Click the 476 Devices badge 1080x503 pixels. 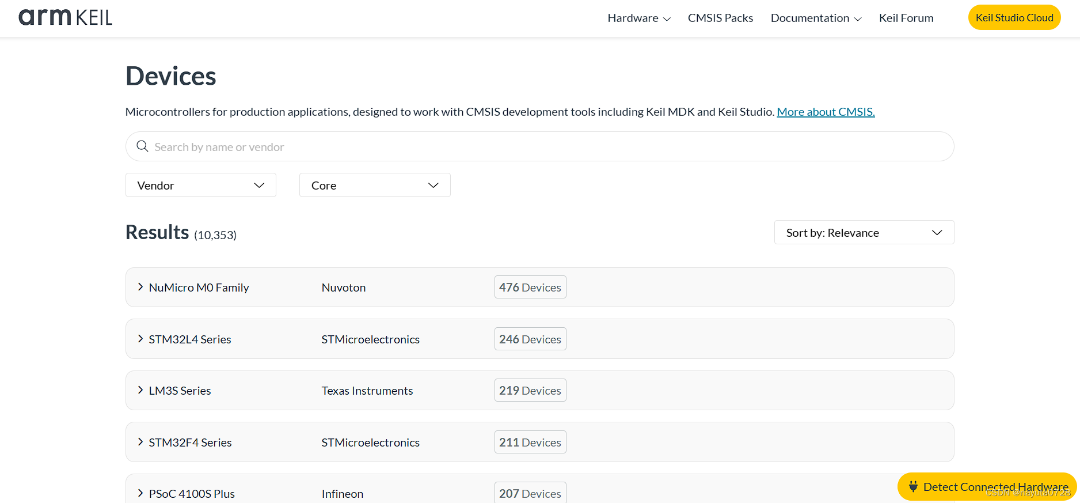(530, 287)
